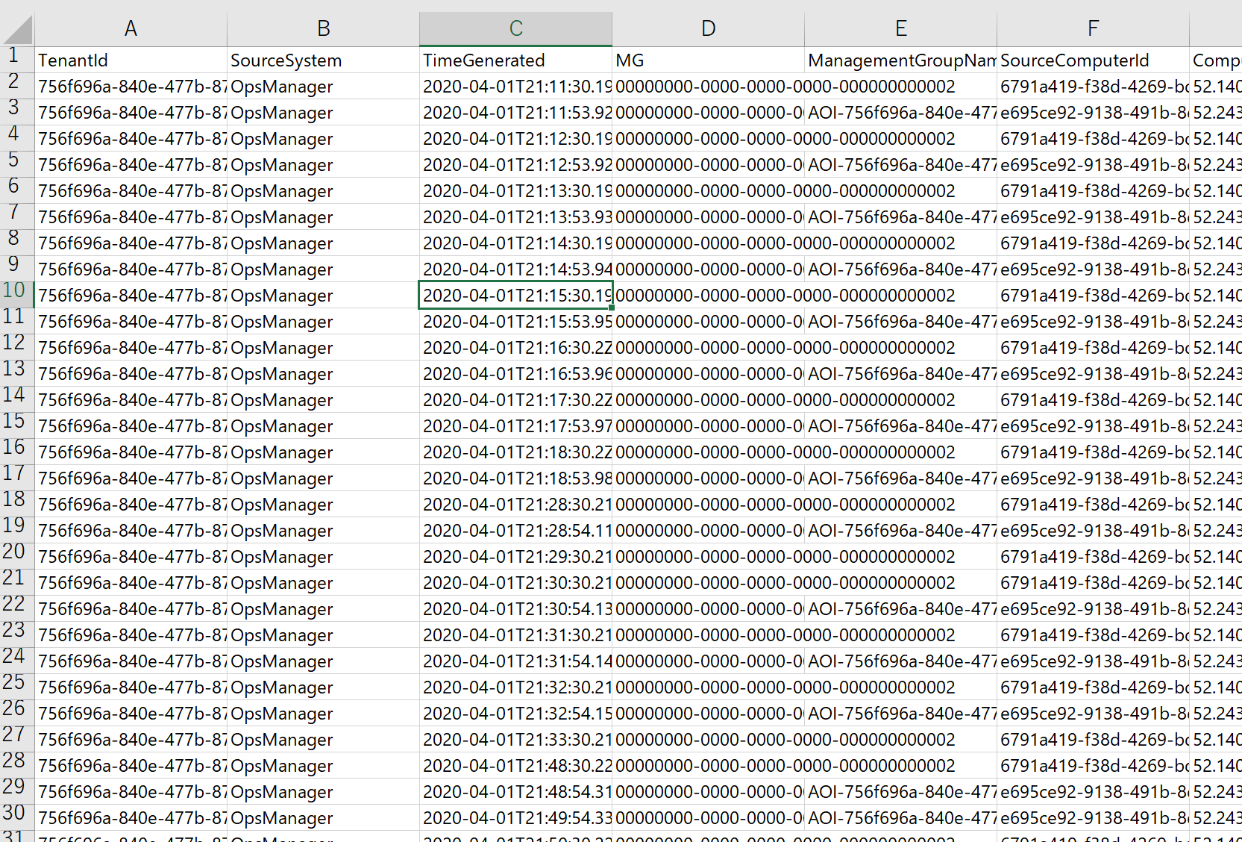Select OpsManager cell in row 22
This screenshot has height=842, width=1242.
pyautogui.click(x=323, y=608)
